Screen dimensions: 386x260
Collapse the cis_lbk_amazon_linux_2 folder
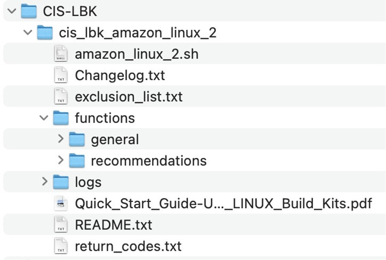[x=28, y=32]
